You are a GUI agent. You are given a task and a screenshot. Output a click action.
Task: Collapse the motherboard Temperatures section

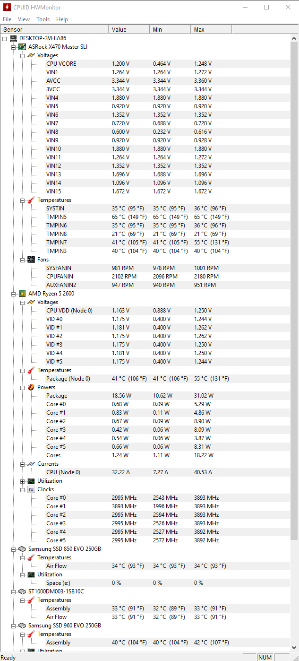22,200
